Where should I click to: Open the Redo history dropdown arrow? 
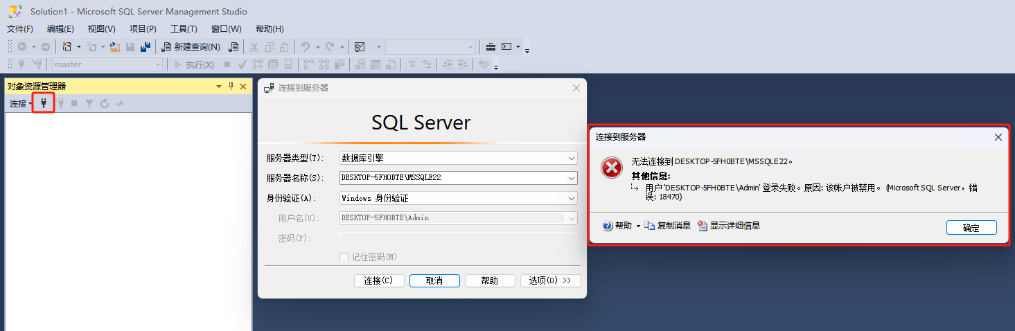point(342,47)
